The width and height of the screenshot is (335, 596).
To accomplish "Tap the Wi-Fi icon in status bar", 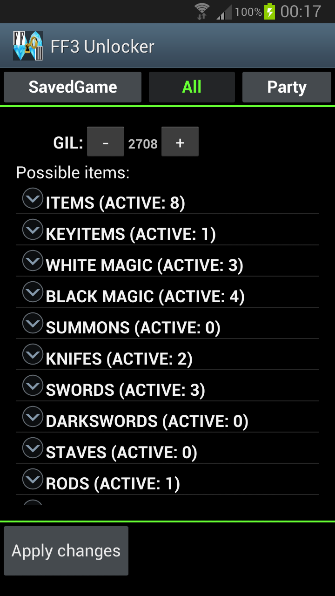I will click(x=202, y=12).
